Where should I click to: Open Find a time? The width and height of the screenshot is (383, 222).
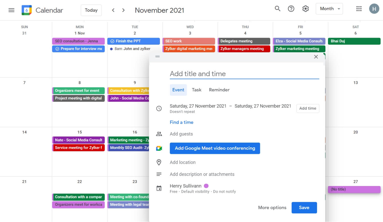pos(181,122)
